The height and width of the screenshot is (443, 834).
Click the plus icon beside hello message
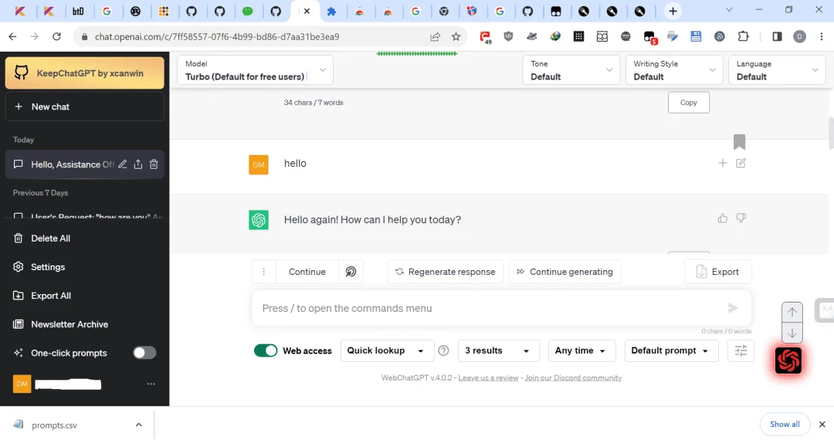coord(722,164)
